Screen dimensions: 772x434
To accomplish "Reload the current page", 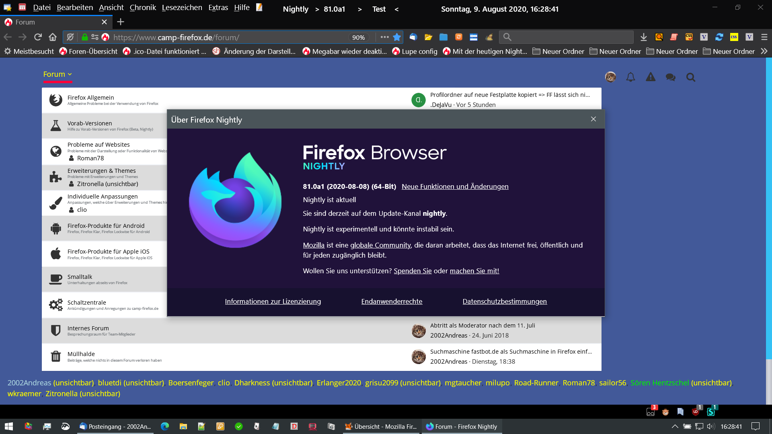I will 38,37.
